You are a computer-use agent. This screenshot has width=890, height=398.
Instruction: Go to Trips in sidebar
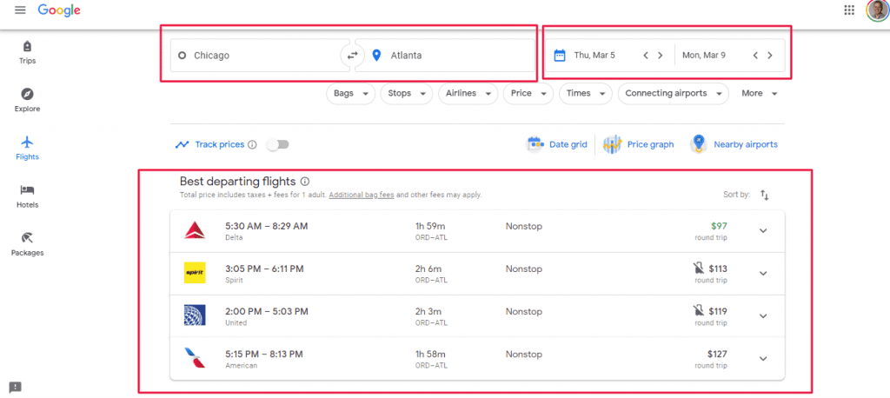(27, 53)
